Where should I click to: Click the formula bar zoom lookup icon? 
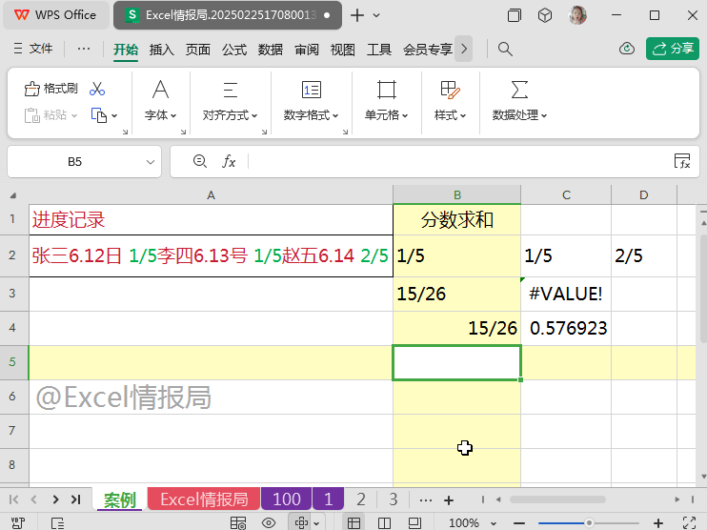199,162
